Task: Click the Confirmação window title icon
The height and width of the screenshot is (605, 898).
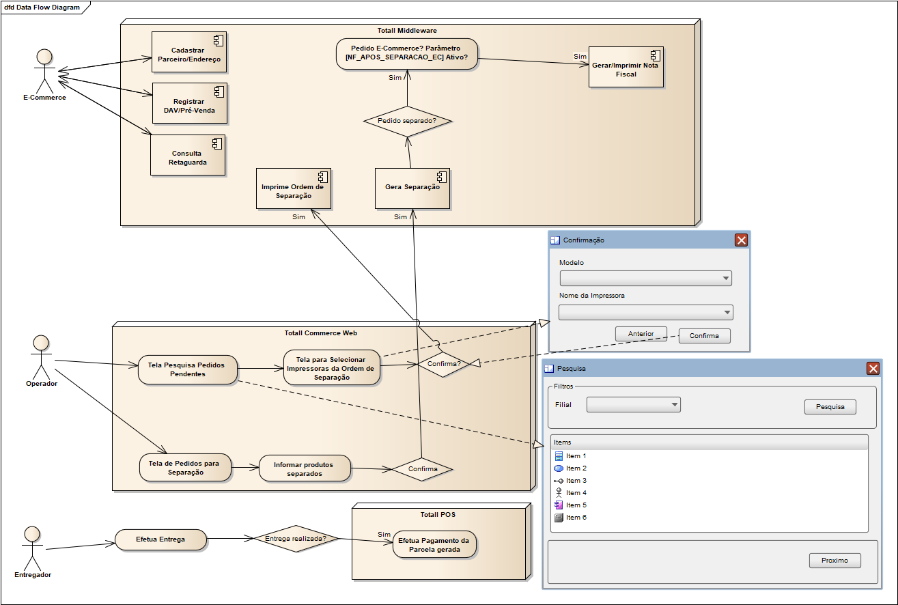Action: tap(555, 240)
